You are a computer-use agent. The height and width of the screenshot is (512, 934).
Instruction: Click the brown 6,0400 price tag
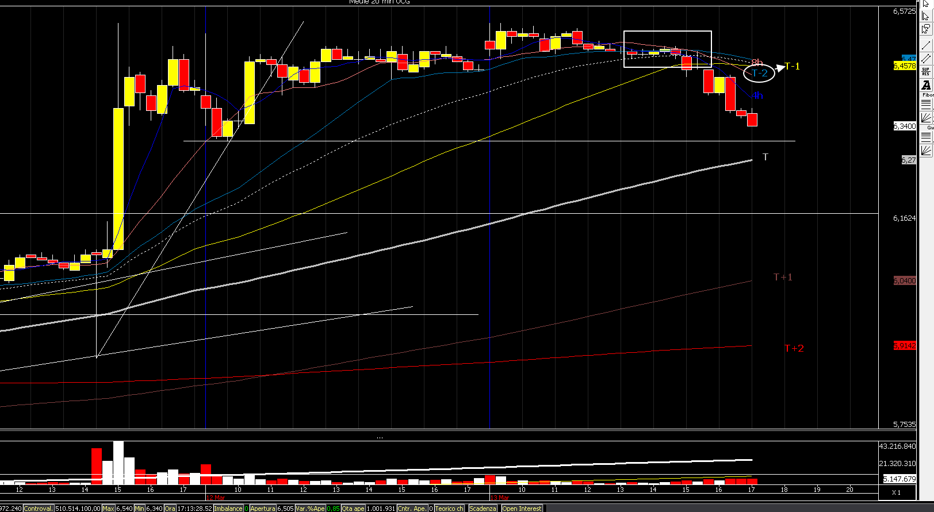[x=905, y=280]
